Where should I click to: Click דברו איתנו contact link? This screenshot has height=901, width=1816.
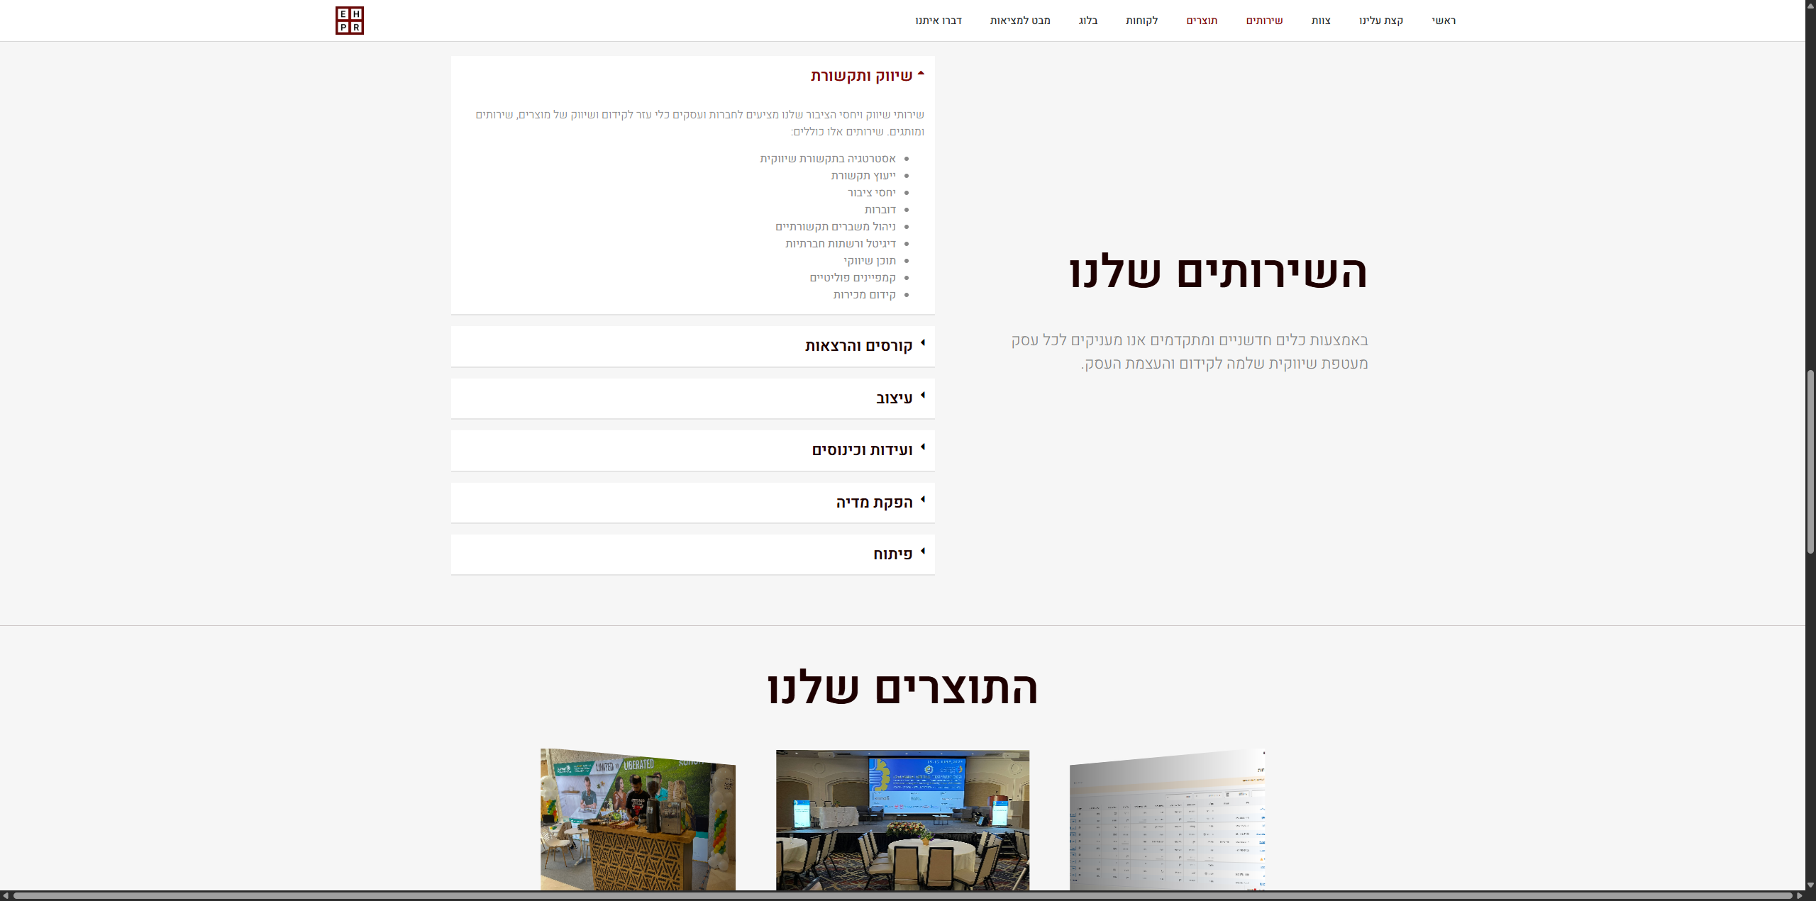tap(938, 21)
